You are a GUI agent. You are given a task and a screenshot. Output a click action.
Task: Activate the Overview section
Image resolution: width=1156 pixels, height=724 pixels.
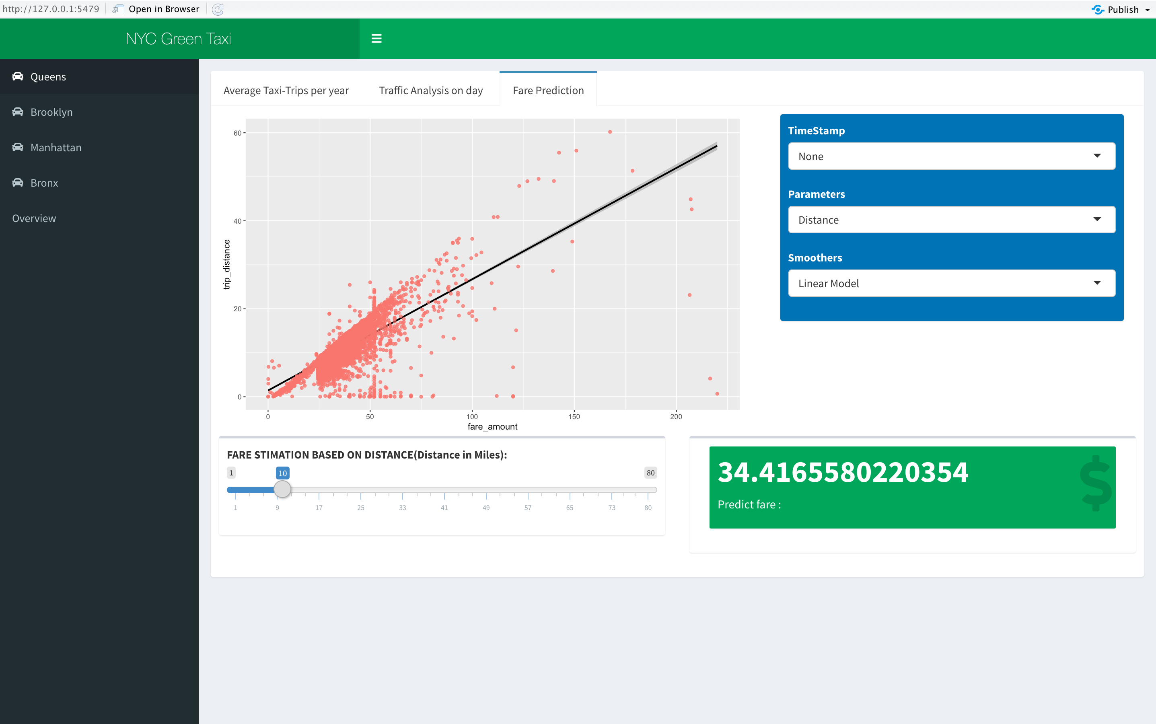click(34, 218)
